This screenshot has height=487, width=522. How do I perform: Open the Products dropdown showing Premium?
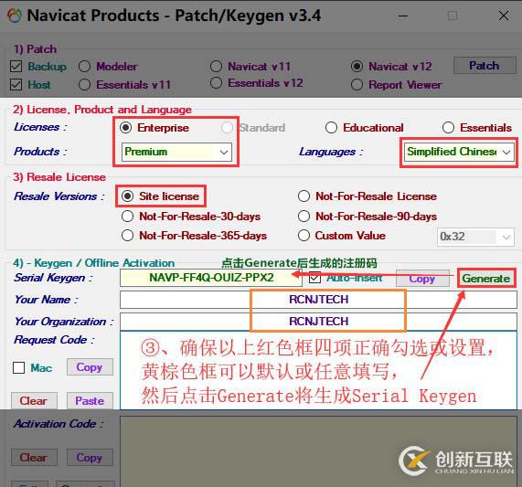[x=176, y=152]
